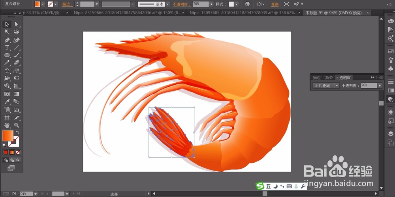The image size is (395, 197).
Task: Activate the Lasso tool
Action: (16, 32)
